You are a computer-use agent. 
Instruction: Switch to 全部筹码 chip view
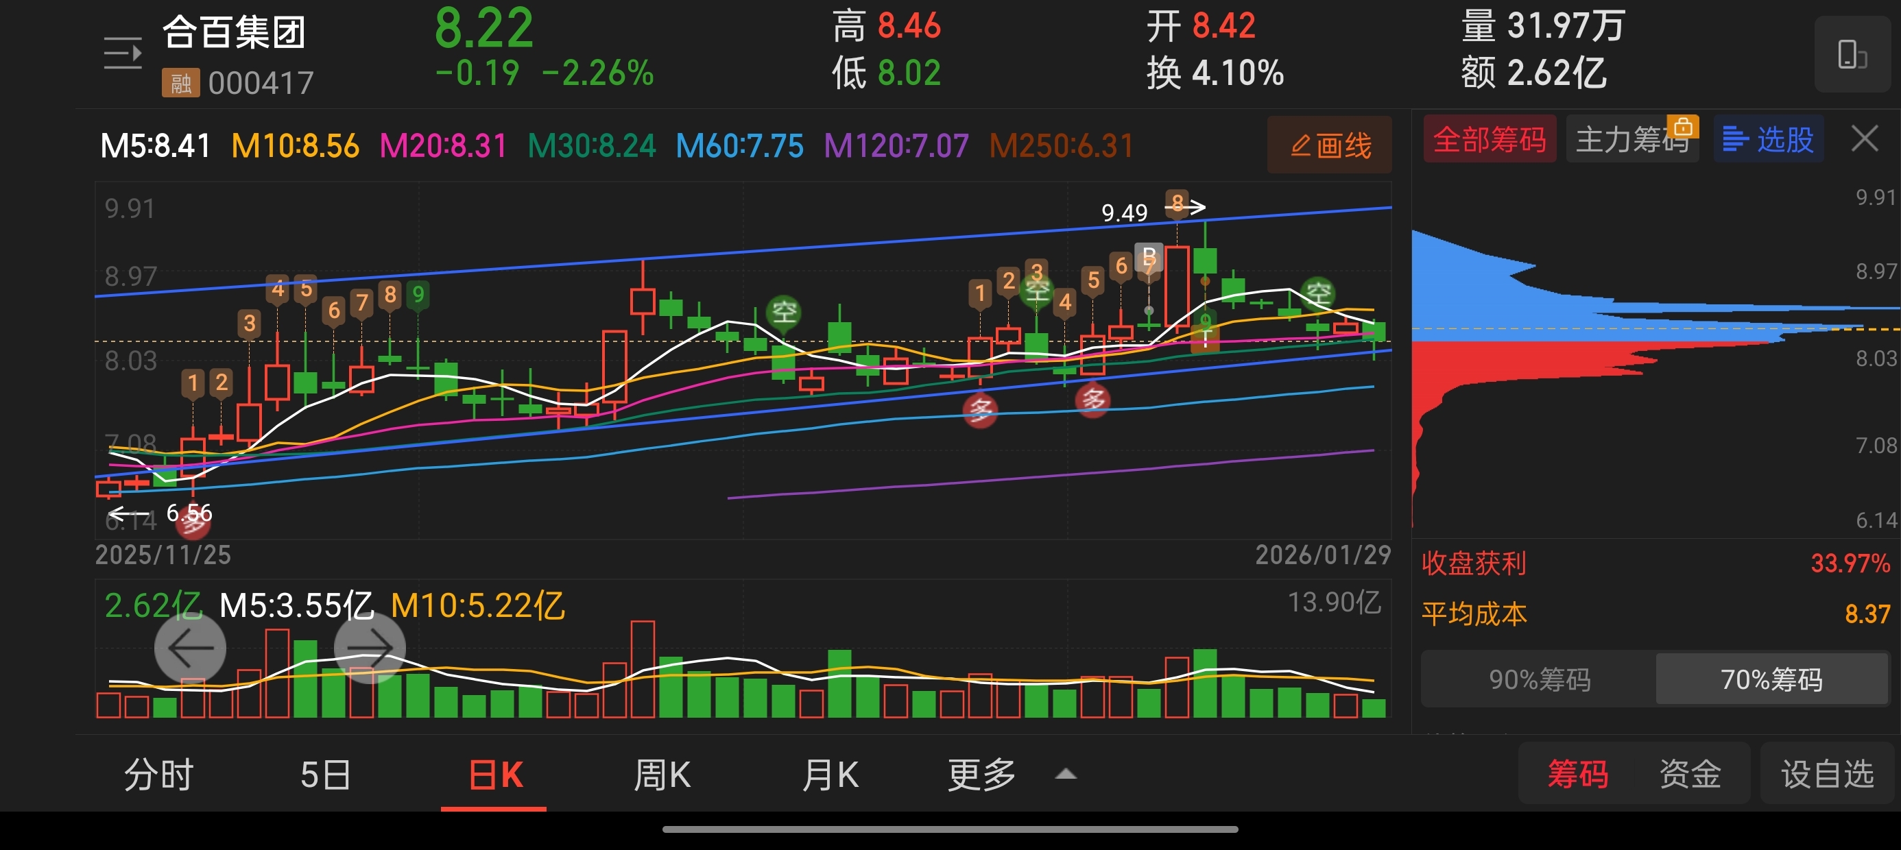tap(1490, 138)
